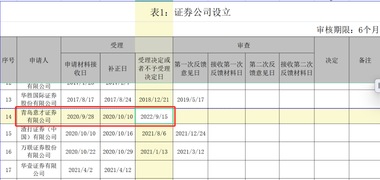Select 2020/10/10 in the 渣打证券 row

pos(81,133)
